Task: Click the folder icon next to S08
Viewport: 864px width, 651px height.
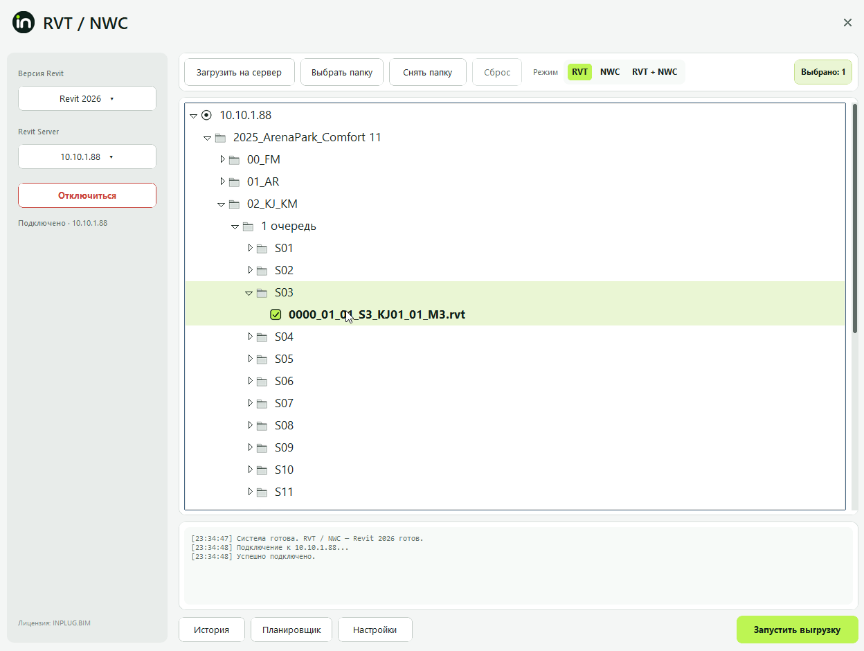Action: (262, 426)
